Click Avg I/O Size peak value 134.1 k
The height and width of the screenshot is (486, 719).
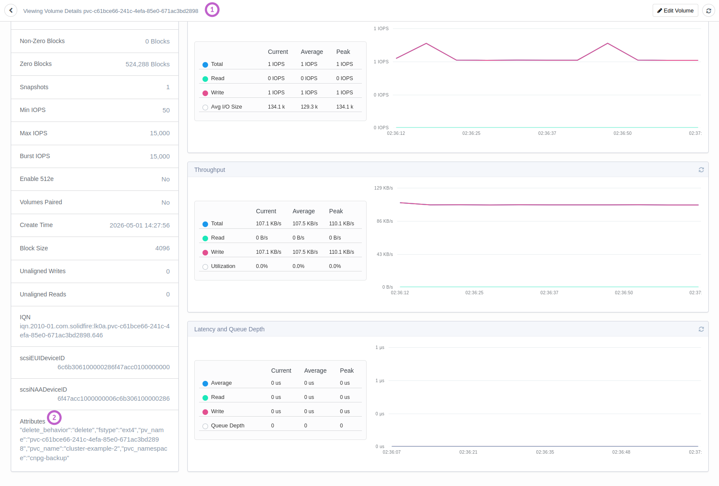(x=345, y=107)
